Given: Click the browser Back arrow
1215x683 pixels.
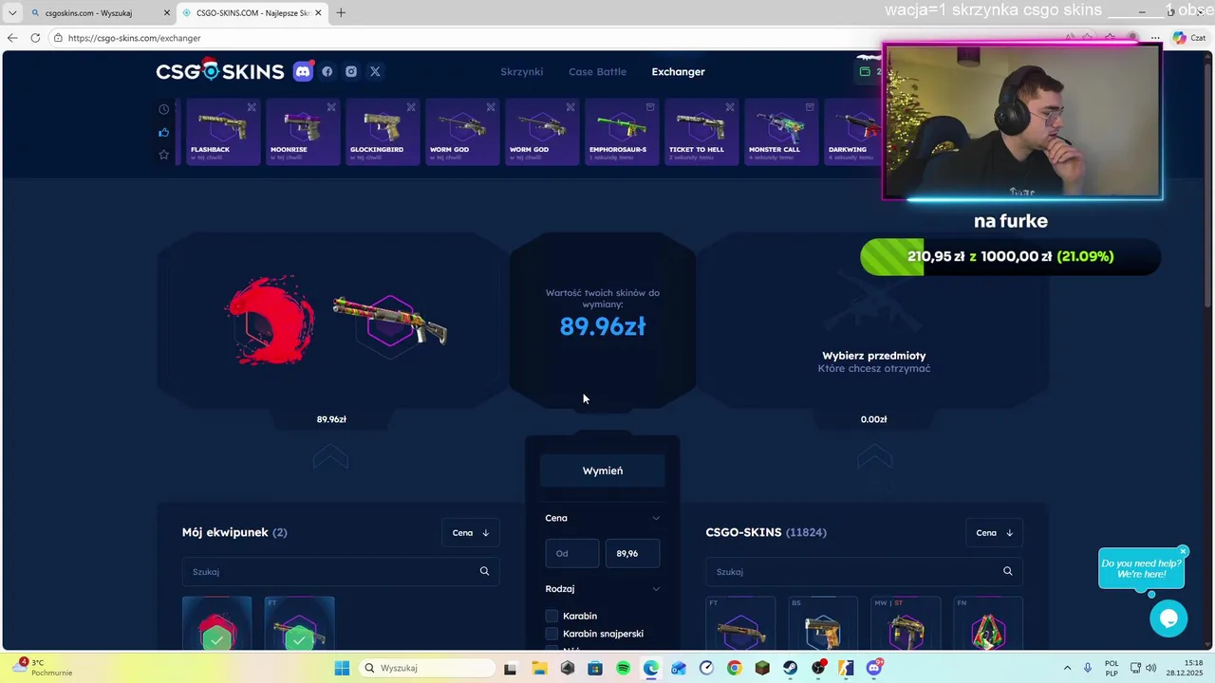Looking at the screenshot, I should 11,38.
